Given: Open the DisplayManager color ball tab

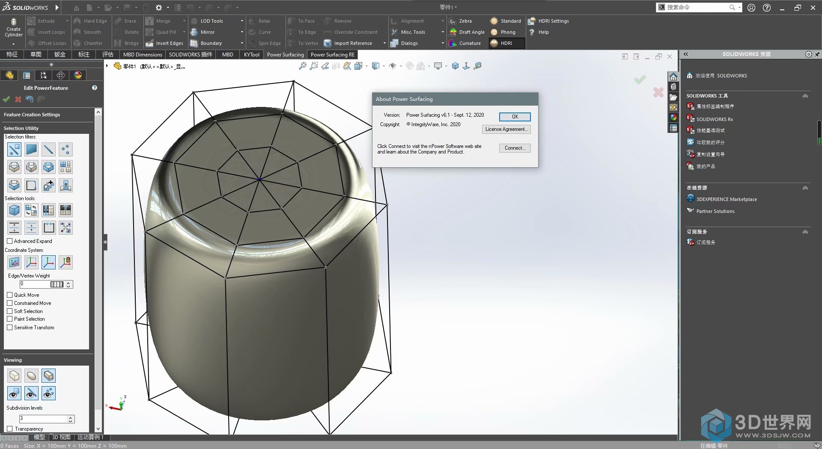Looking at the screenshot, I should click(x=78, y=75).
